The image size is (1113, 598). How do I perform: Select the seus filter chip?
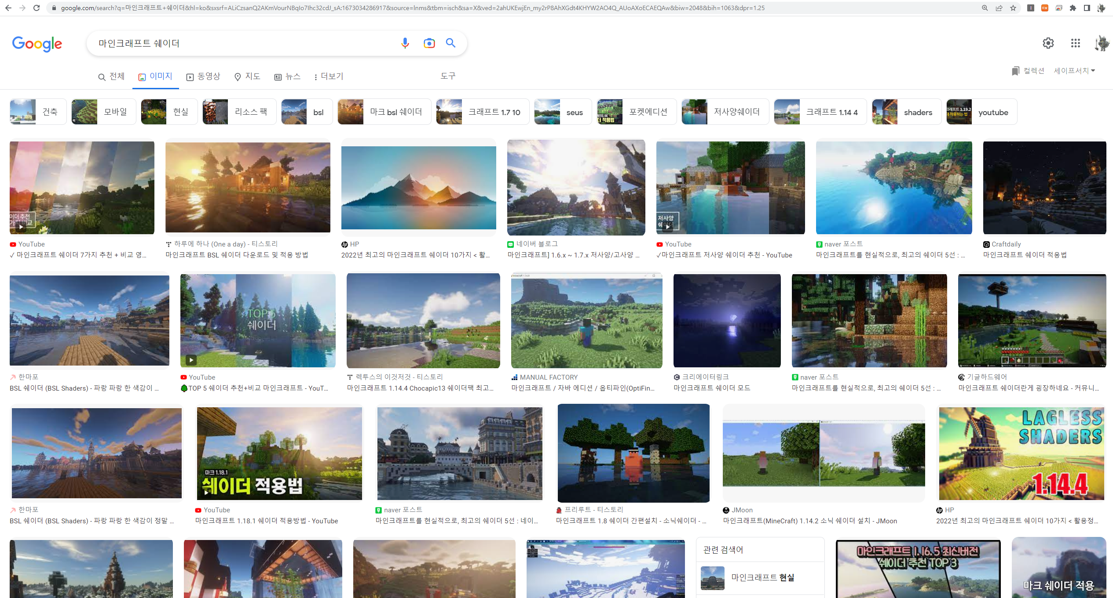tap(563, 112)
